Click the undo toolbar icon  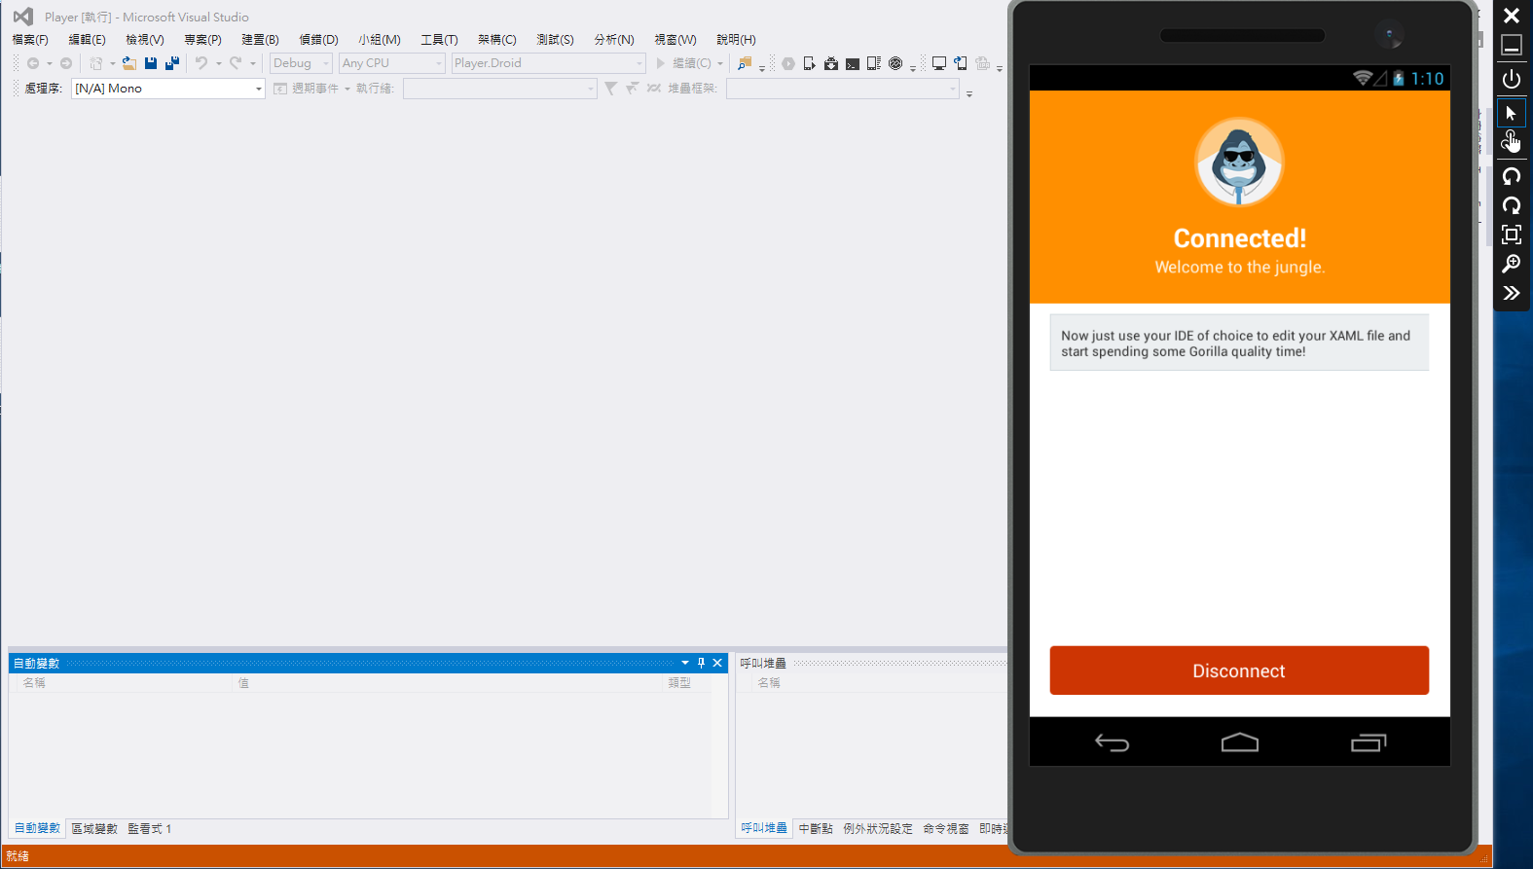click(201, 63)
